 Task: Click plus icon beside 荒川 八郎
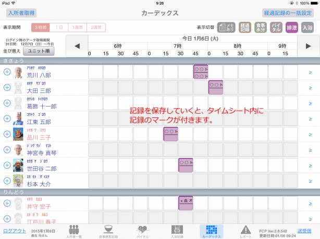(x=7, y=72)
